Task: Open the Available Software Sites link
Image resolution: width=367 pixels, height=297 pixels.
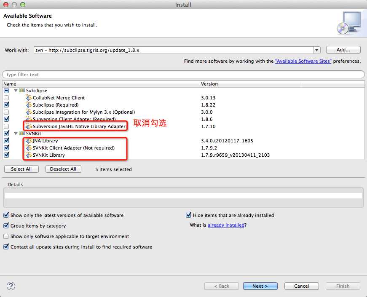Action: coord(303,61)
